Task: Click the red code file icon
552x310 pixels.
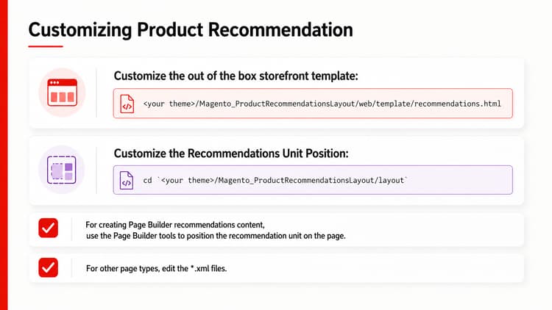Action: [x=127, y=104]
